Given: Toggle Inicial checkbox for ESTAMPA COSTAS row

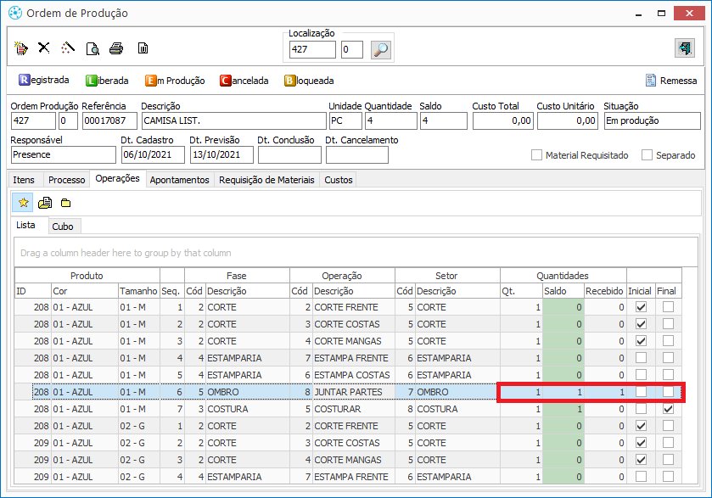Looking at the screenshot, I should tap(641, 375).
